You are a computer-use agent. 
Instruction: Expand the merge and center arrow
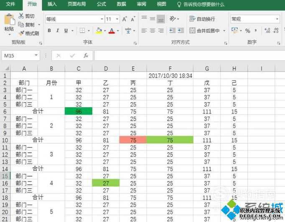(224, 31)
